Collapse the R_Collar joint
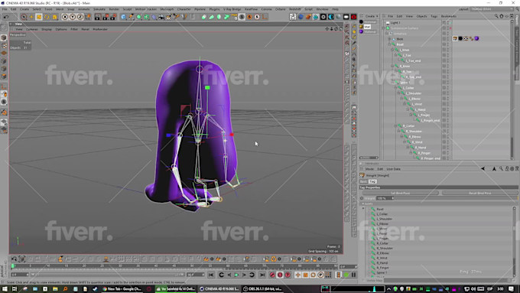Viewport: 520px width, 293px height. pos(396,125)
